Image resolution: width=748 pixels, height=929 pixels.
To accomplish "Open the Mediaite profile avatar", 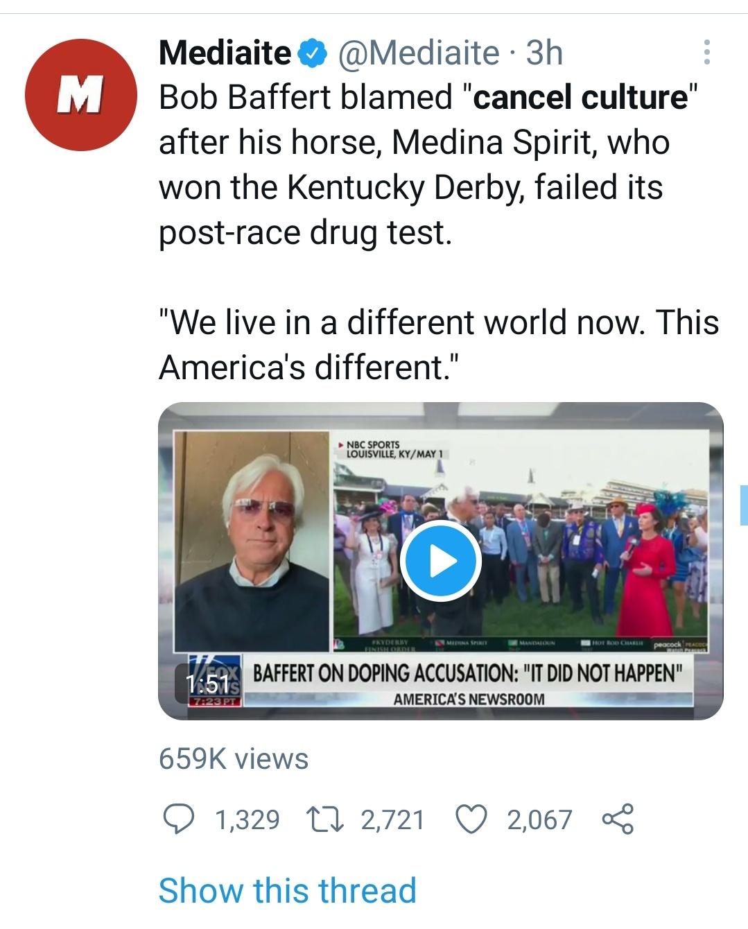I will pyautogui.click(x=82, y=95).
